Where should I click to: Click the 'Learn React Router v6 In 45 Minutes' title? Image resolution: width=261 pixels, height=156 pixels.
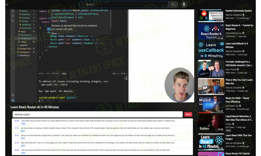(35, 107)
